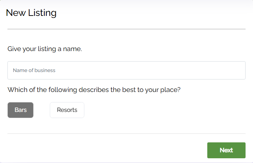The image size is (253, 163).
Task: Continue the listing form via Next
Action: (x=226, y=150)
